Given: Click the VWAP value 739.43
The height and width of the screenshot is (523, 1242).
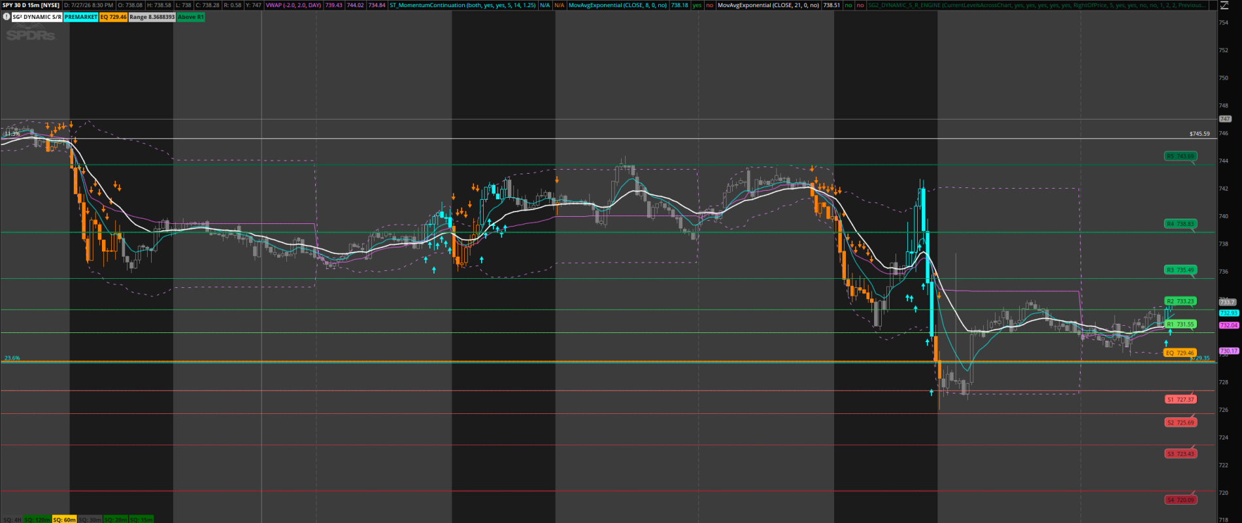Looking at the screenshot, I should tap(333, 5).
